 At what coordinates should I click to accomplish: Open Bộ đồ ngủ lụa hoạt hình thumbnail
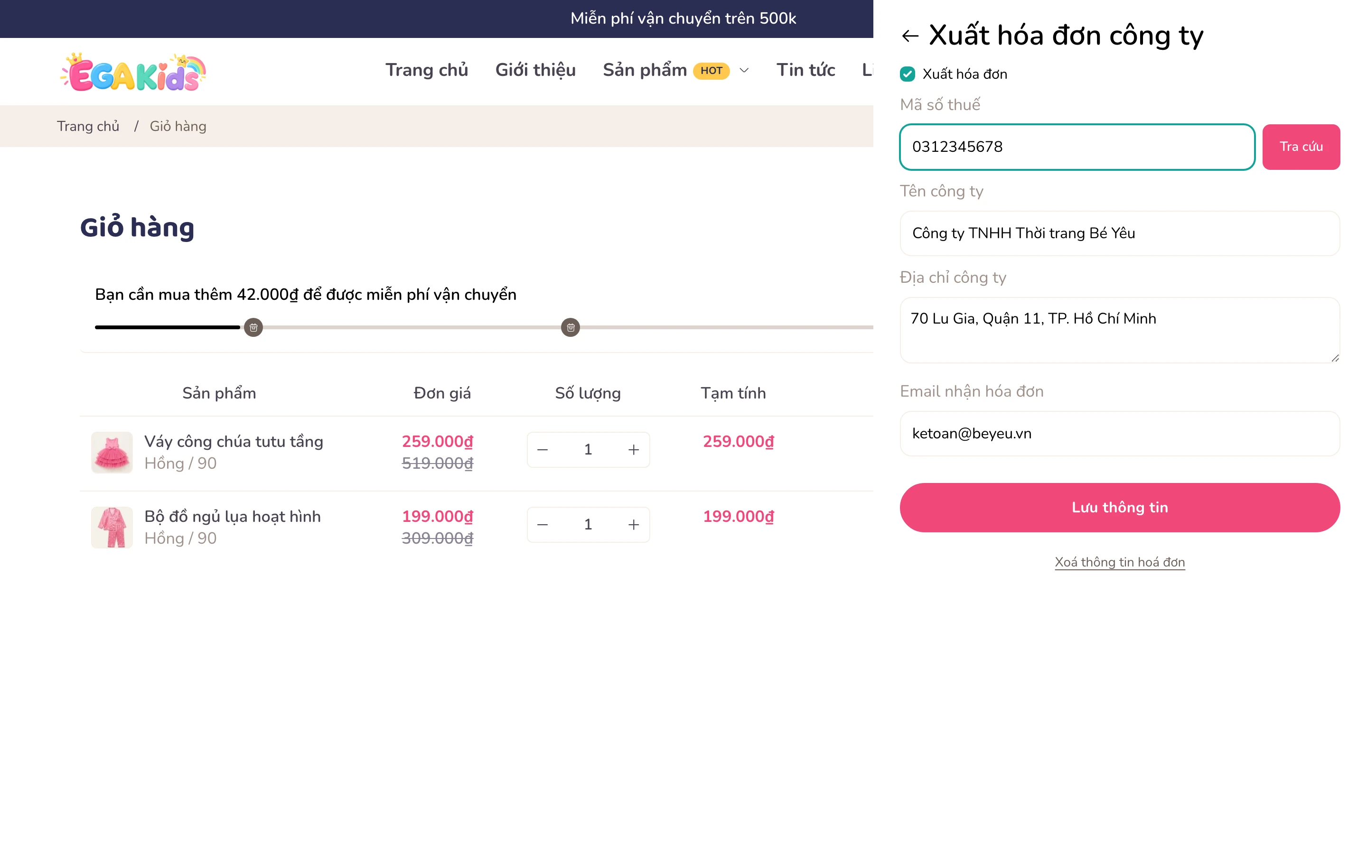click(x=112, y=528)
